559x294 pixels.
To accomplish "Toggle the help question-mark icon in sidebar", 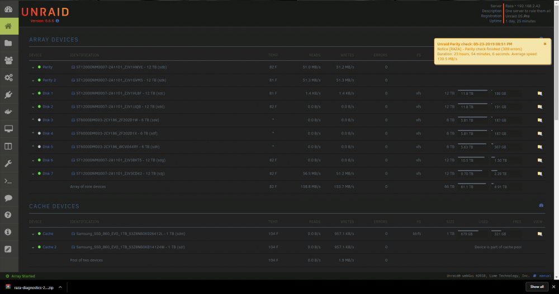I will click(x=8, y=215).
